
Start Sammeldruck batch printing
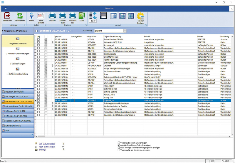pyautogui.click(x=62, y=16)
